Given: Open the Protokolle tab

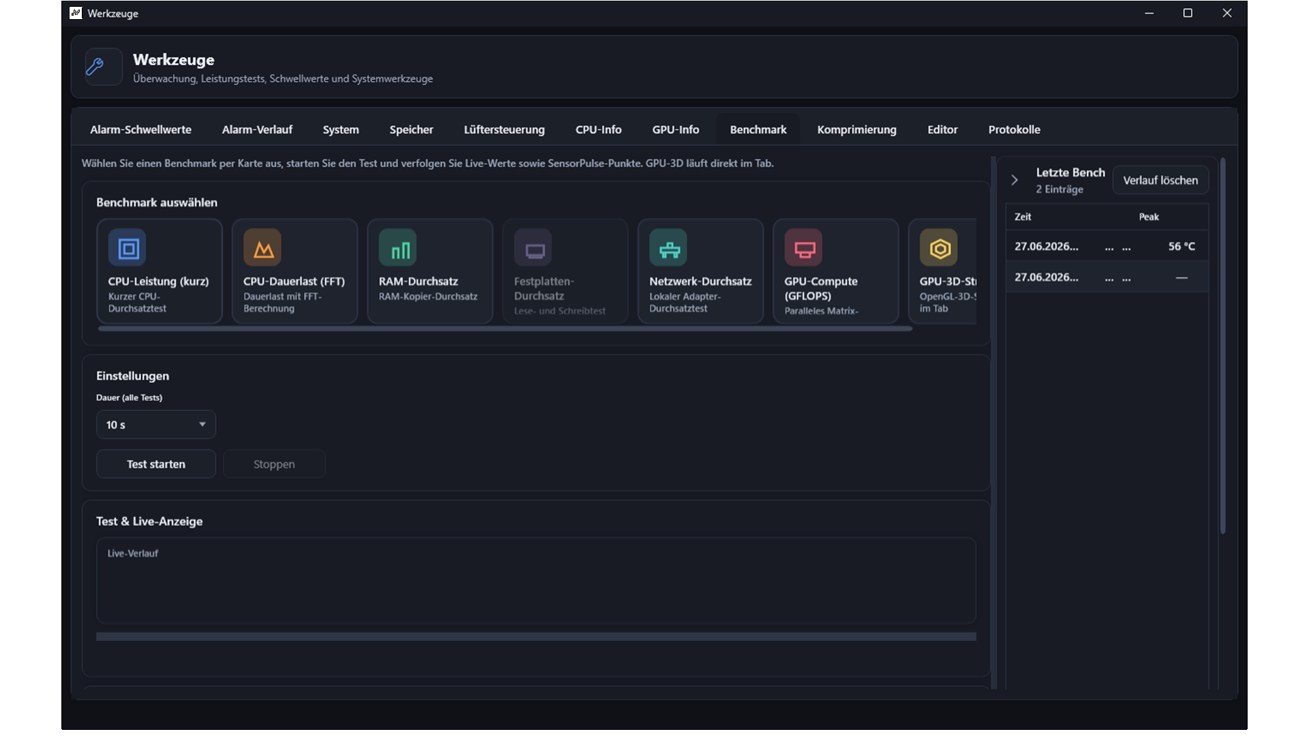Looking at the screenshot, I should (1014, 129).
